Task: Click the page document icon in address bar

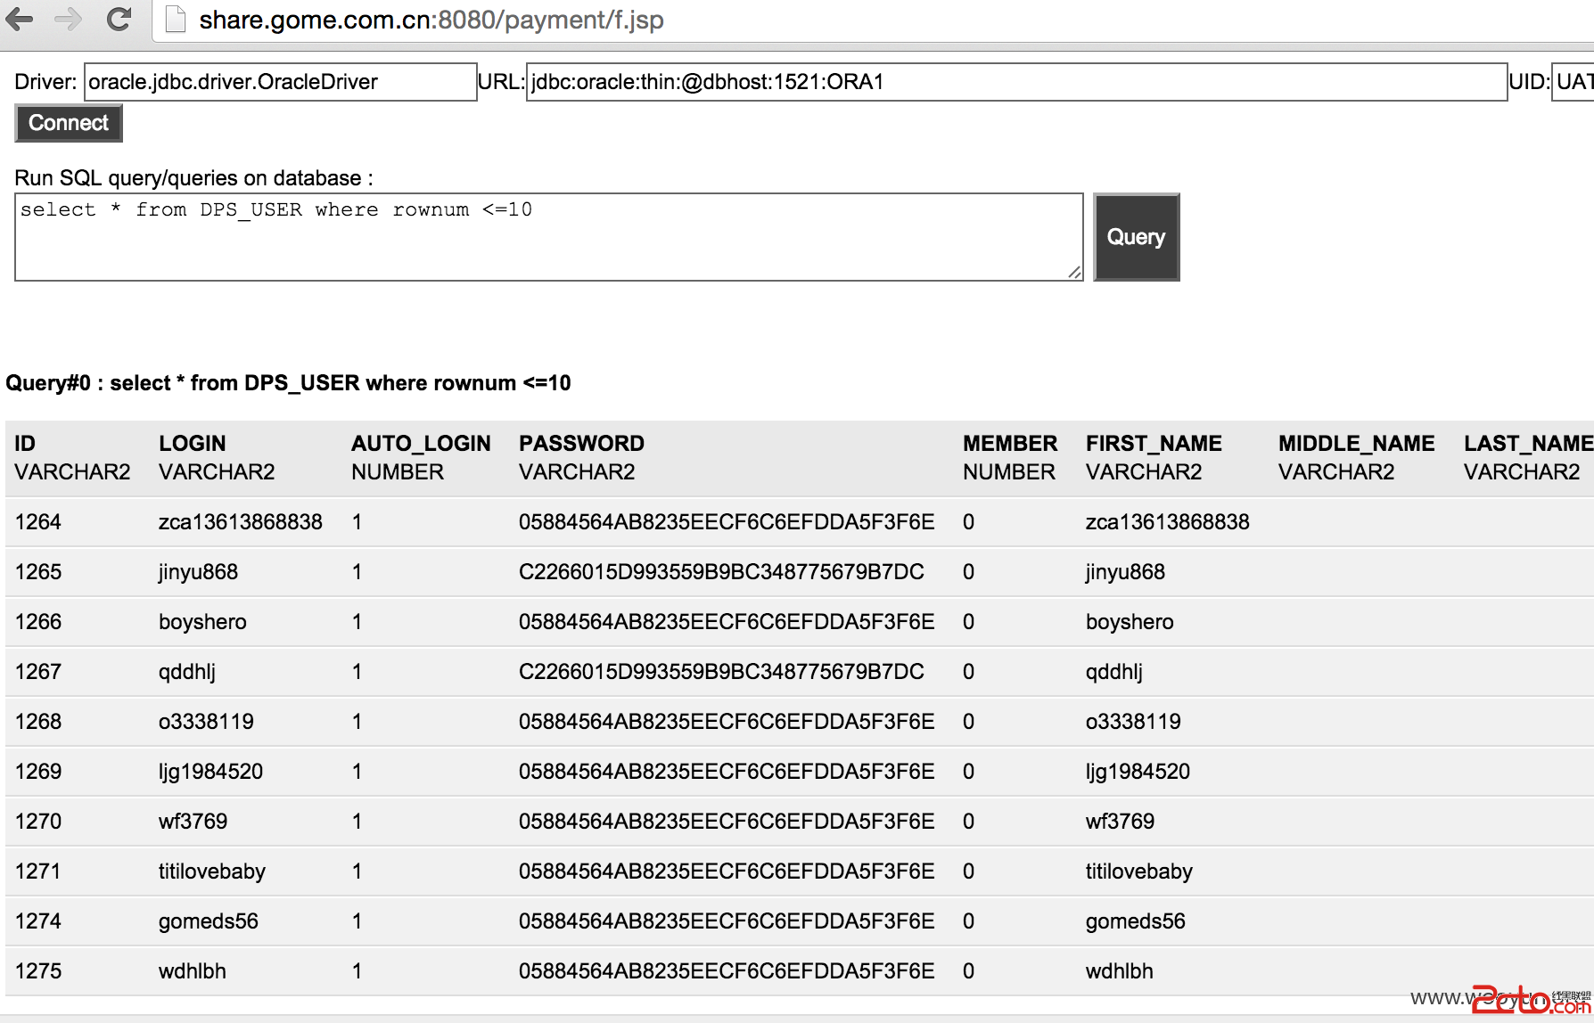Action: coord(176,20)
